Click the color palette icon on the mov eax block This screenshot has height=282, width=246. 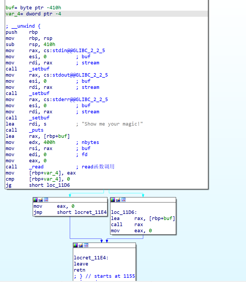click(x=35, y=200)
